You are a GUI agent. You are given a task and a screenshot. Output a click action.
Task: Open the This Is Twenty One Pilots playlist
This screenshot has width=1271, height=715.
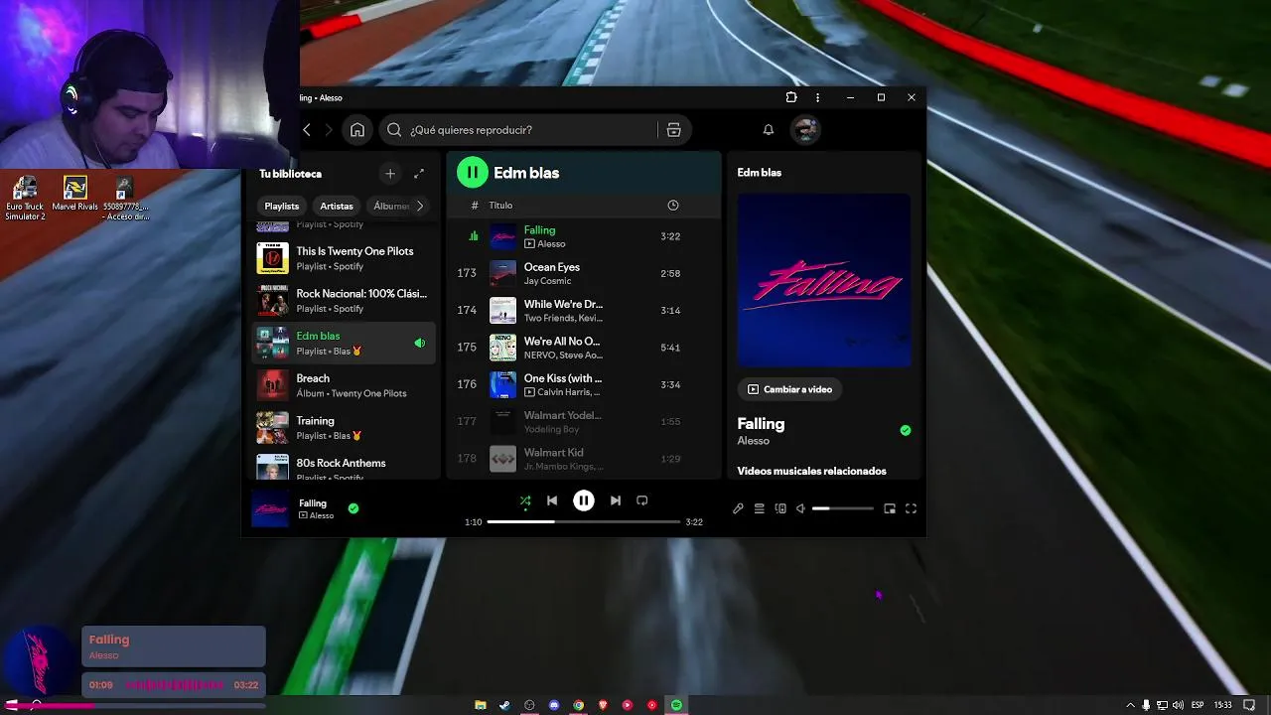pos(344,258)
